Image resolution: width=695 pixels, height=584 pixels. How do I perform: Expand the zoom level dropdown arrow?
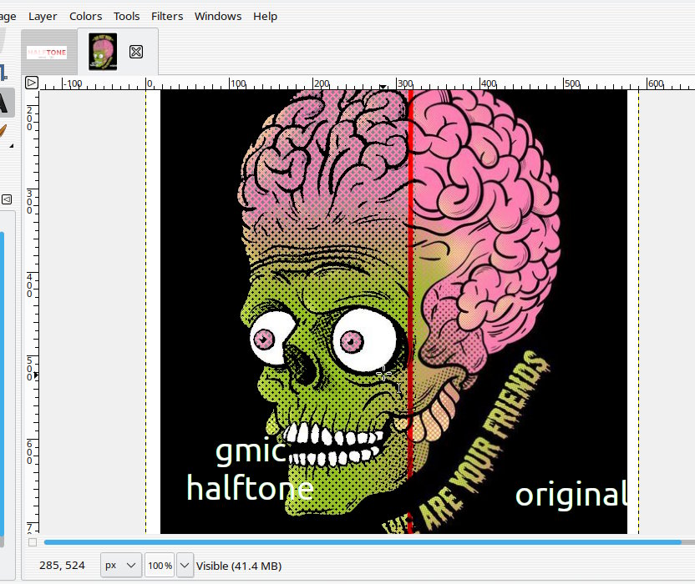(x=185, y=566)
